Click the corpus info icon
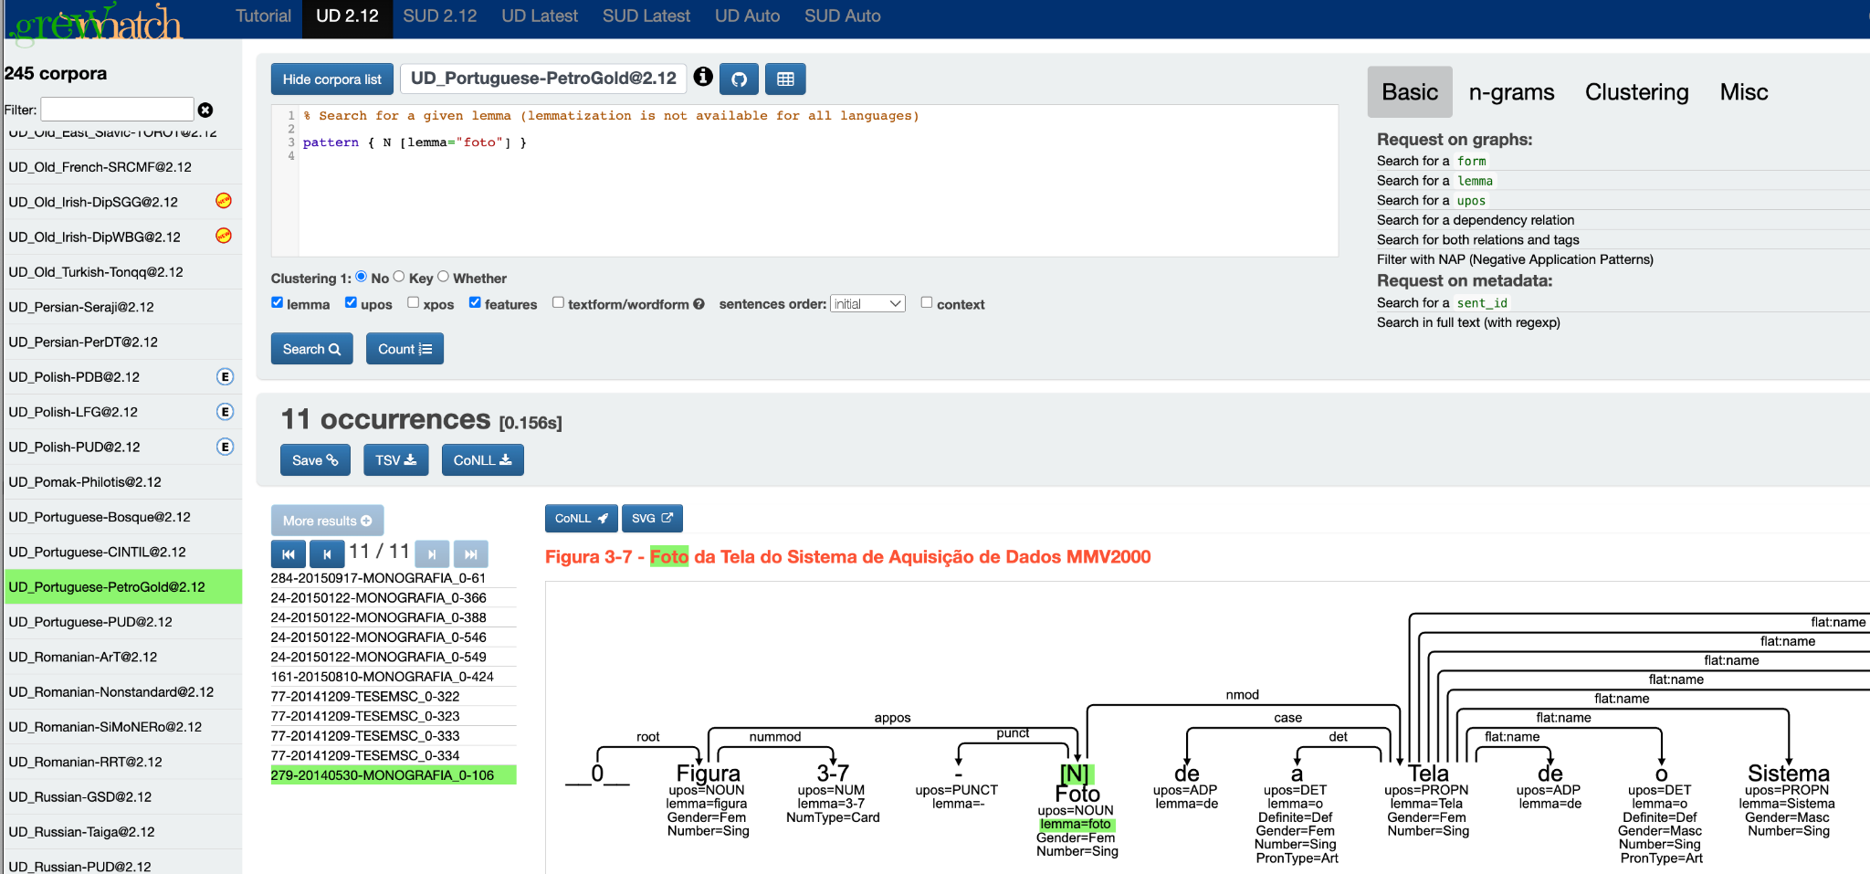 coord(703,78)
